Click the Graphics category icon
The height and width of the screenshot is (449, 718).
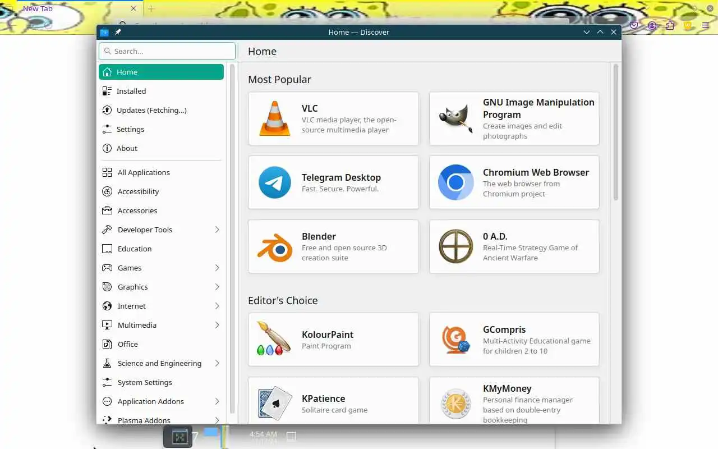tap(107, 287)
